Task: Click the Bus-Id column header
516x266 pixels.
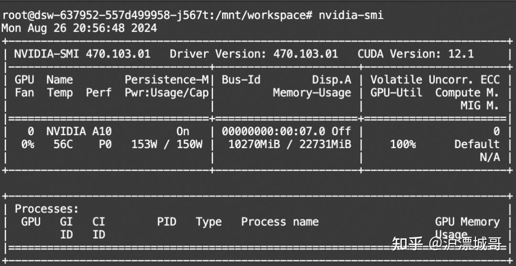Action: pyautogui.click(x=241, y=80)
